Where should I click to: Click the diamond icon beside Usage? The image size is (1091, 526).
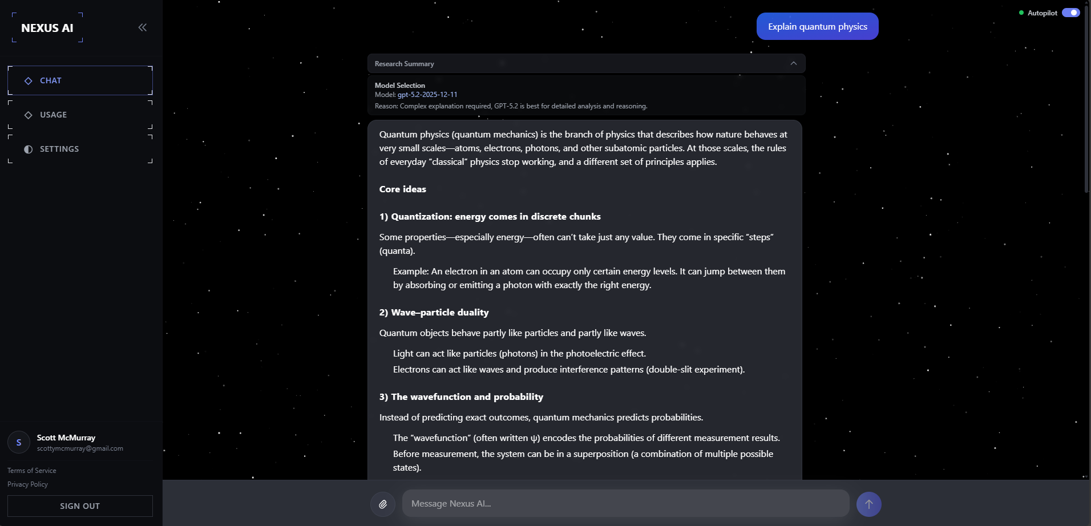tap(29, 115)
